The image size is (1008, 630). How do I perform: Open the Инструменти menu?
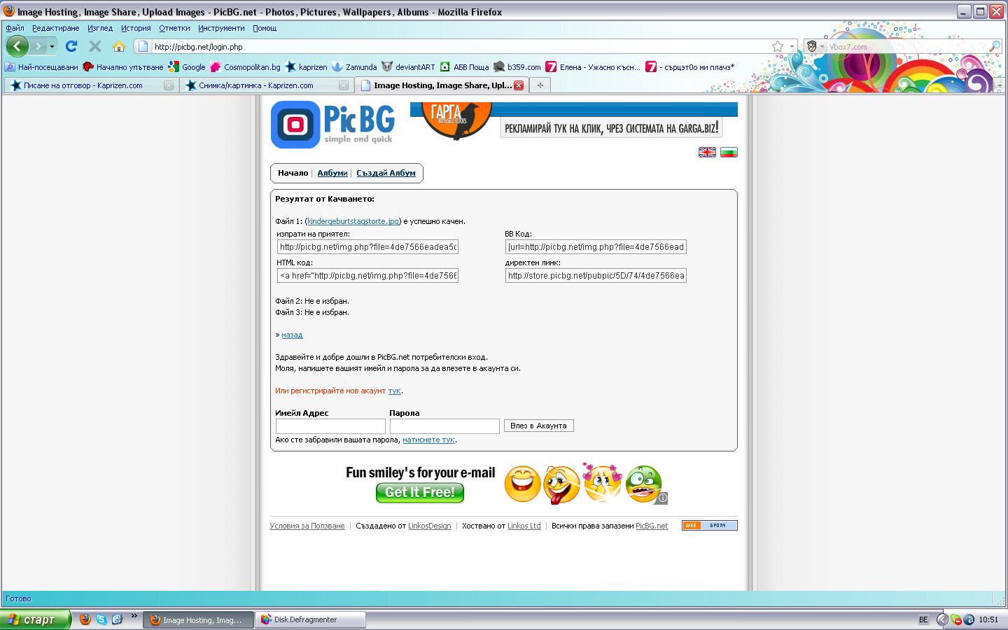tap(221, 28)
